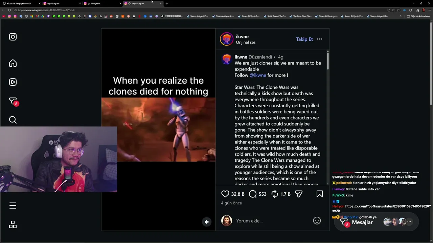Open the comments via speech bubble icon
The height and width of the screenshot is (243, 433).
[253, 194]
